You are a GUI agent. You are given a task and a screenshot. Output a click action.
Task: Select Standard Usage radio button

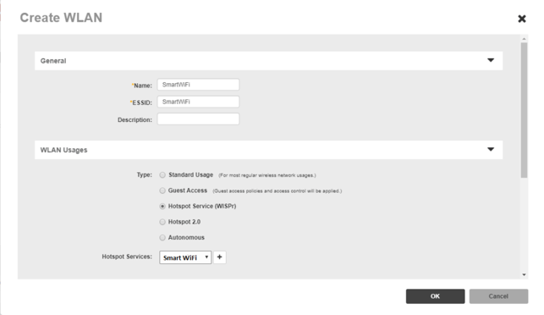coord(162,175)
